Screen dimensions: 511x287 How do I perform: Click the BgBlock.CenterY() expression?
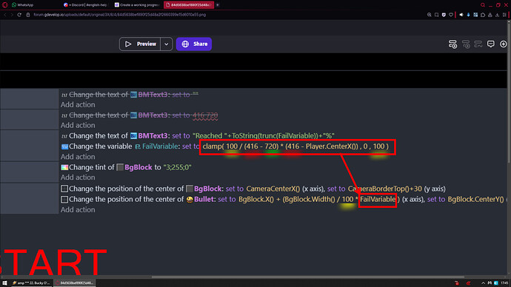click(475, 199)
